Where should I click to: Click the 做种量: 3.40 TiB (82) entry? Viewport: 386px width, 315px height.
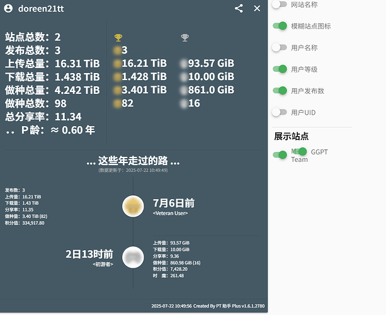26,217
